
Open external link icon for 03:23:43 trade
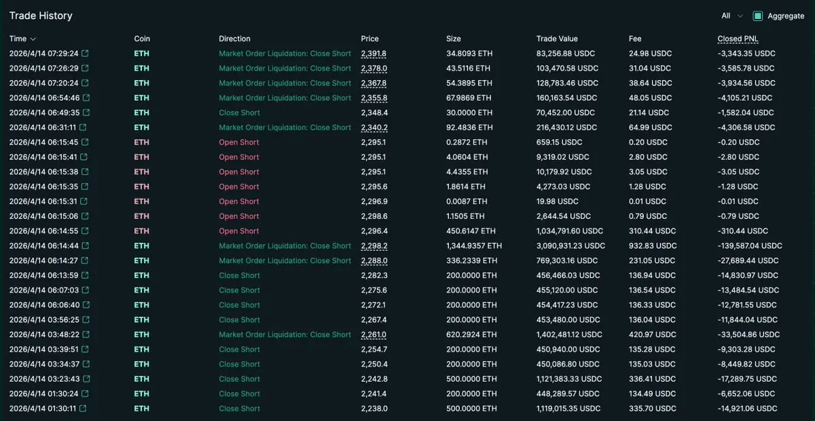pos(86,379)
